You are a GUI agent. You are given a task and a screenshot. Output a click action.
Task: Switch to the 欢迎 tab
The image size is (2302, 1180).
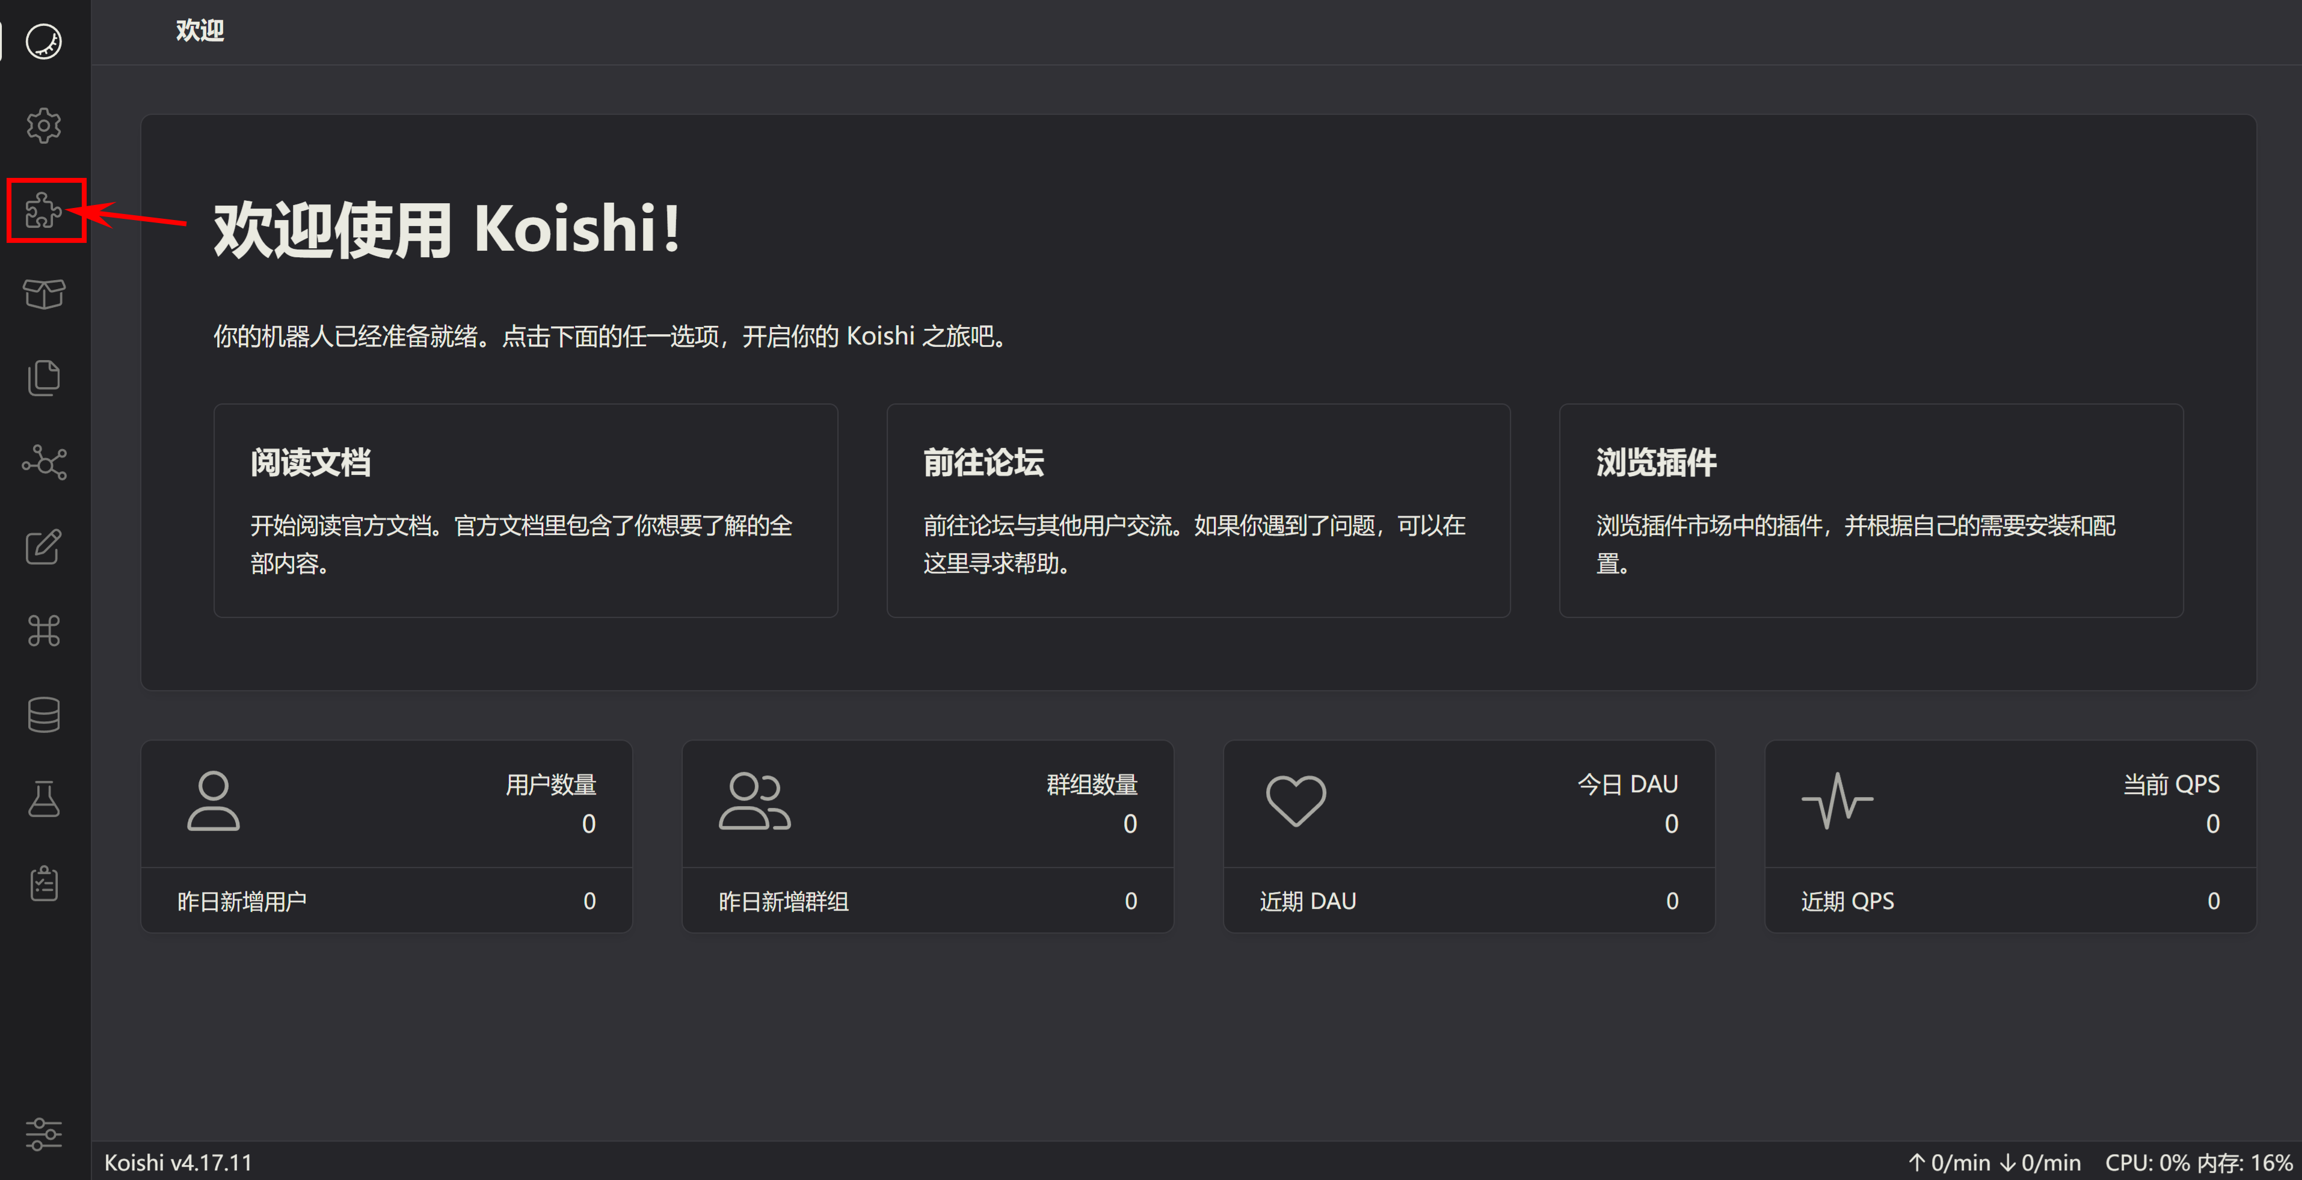199,31
